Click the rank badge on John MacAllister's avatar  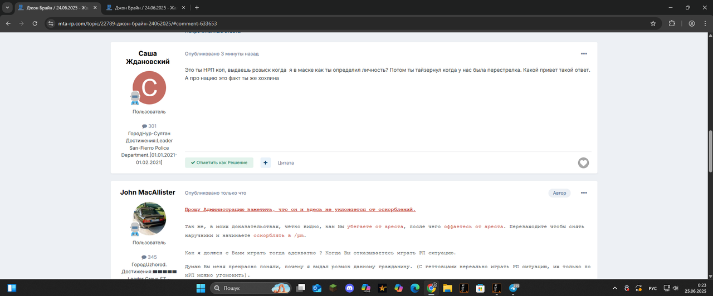[134, 229]
